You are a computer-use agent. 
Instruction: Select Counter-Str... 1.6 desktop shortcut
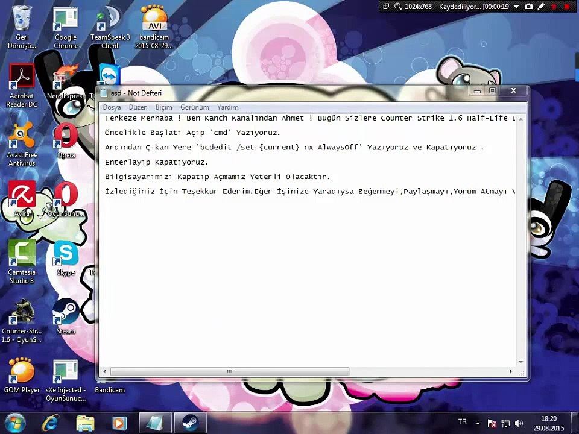[22, 321]
